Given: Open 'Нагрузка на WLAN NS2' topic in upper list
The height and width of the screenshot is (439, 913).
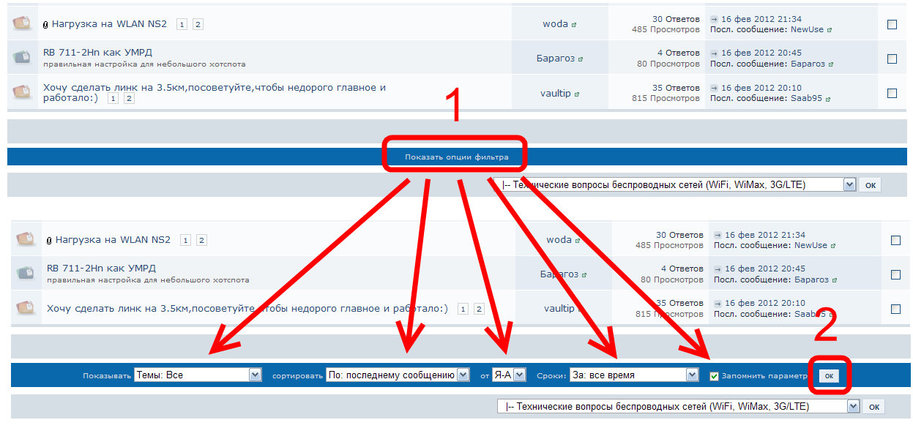Looking at the screenshot, I should (x=109, y=24).
